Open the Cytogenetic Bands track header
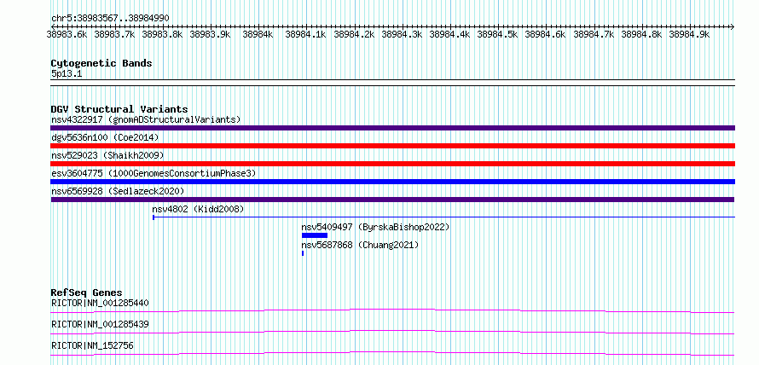759x365 pixels. 101,63
